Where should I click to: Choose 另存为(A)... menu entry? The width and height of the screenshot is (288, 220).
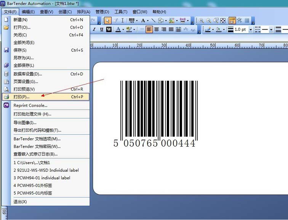point(46,58)
